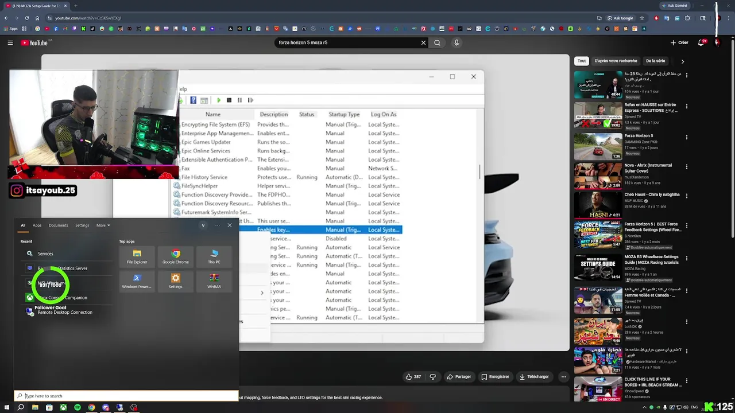Viewport: 735px width, 413px height.
Task: Sort services by Startup Type column
Action: click(344, 114)
